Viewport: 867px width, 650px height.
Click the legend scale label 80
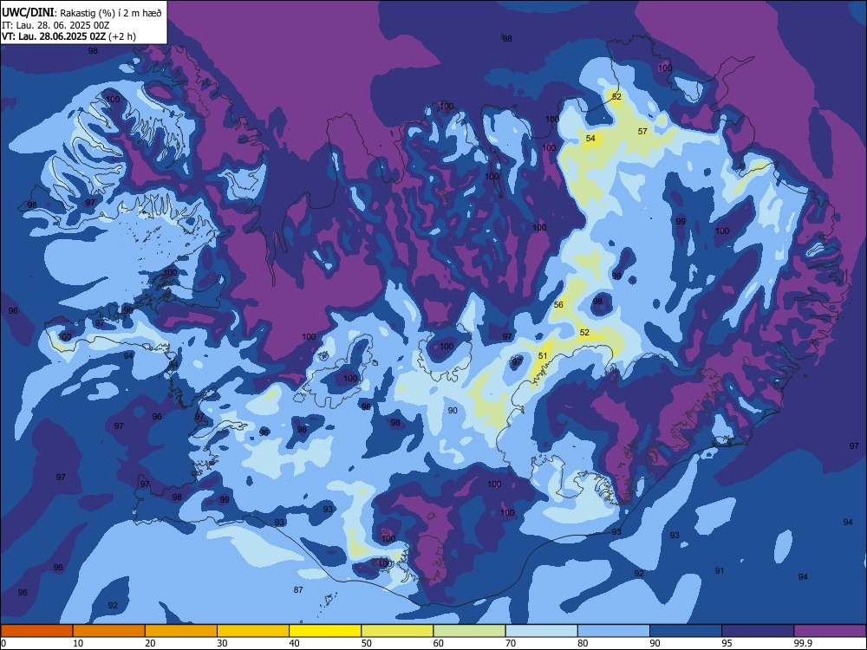[x=583, y=643]
